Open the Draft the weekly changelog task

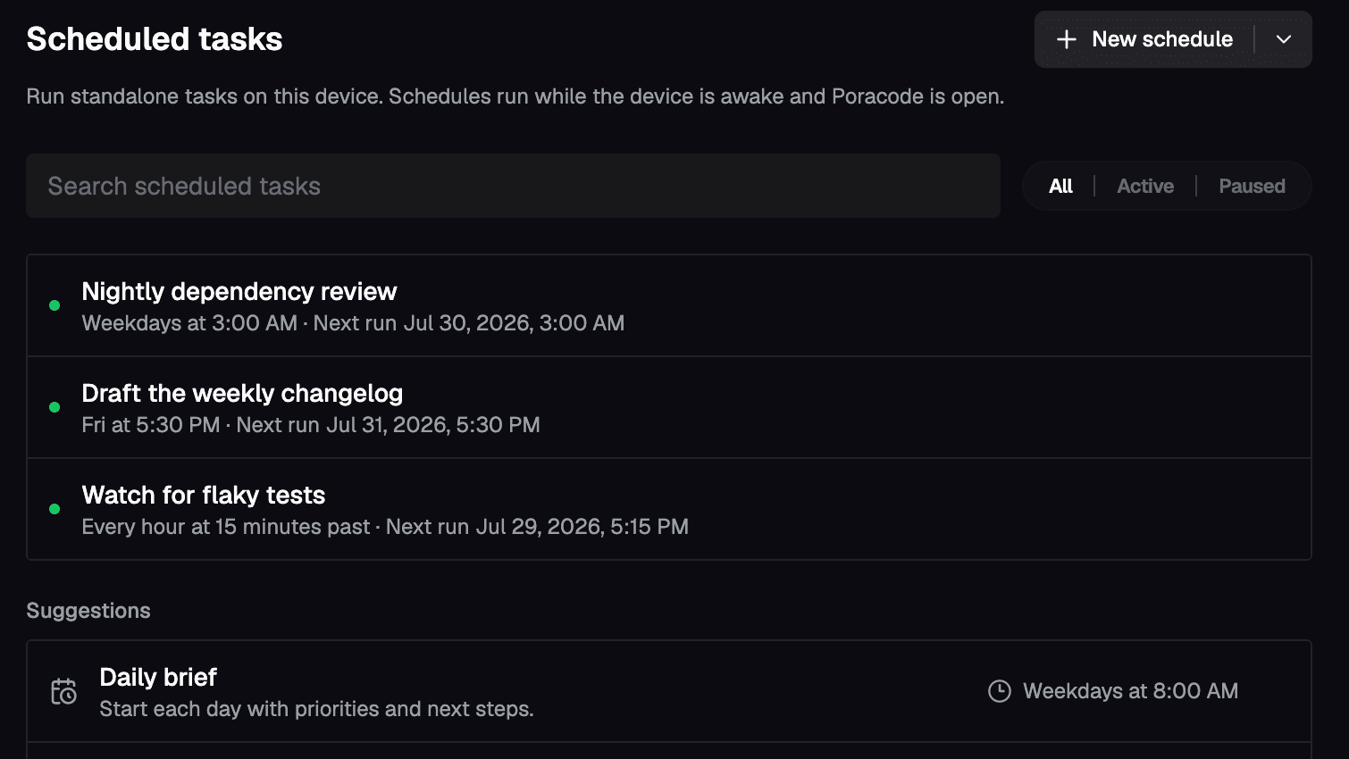coord(669,407)
